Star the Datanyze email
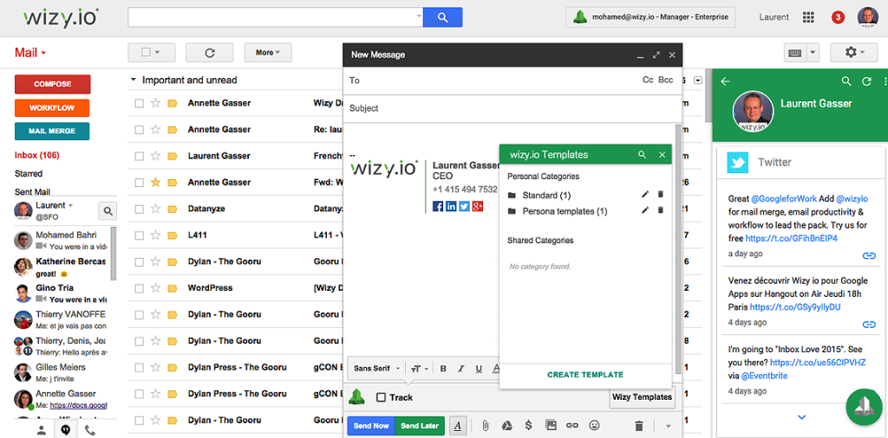888x438 pixels. point(156,209)
